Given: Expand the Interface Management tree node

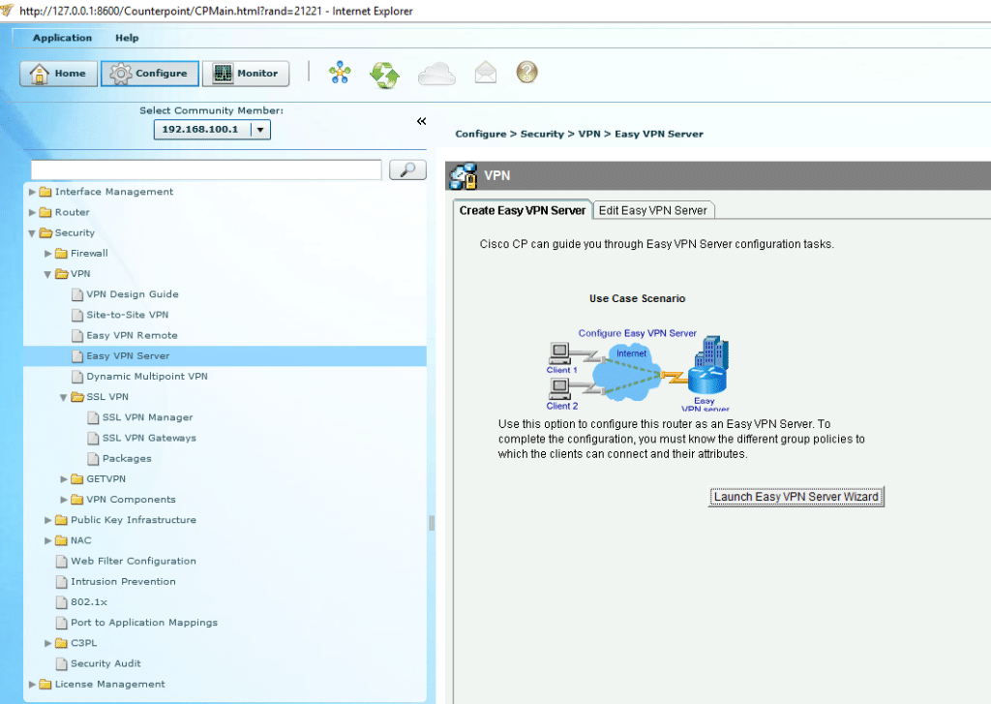Looking at the screenshot, I should [32, 192].
